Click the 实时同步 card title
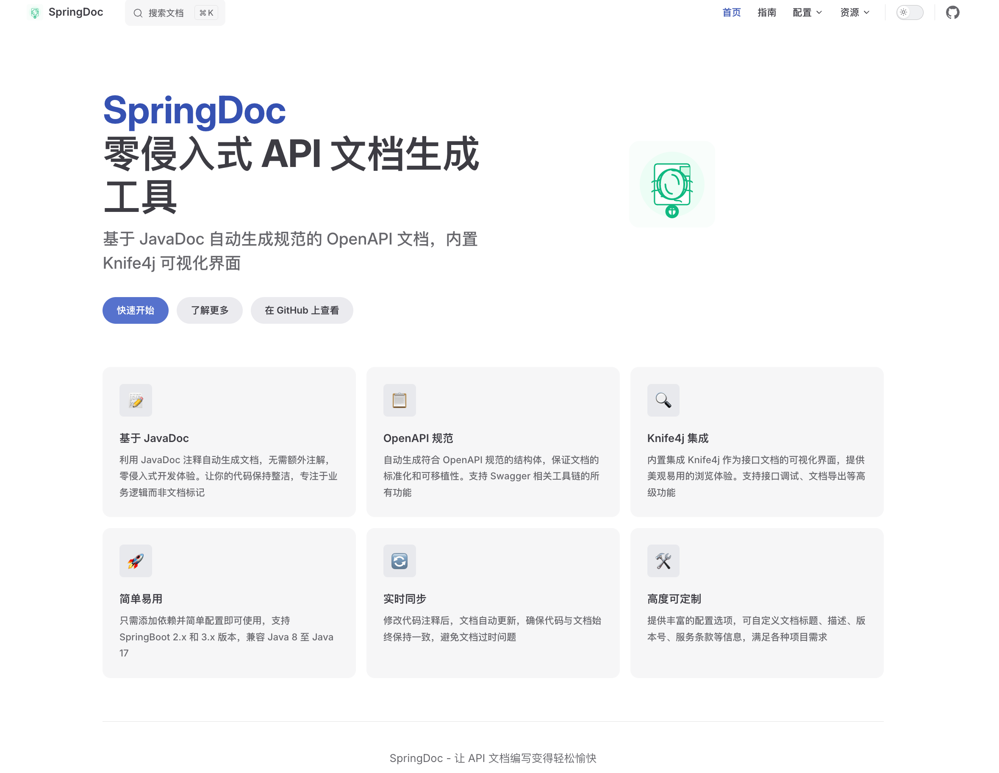 click(405, 599)
